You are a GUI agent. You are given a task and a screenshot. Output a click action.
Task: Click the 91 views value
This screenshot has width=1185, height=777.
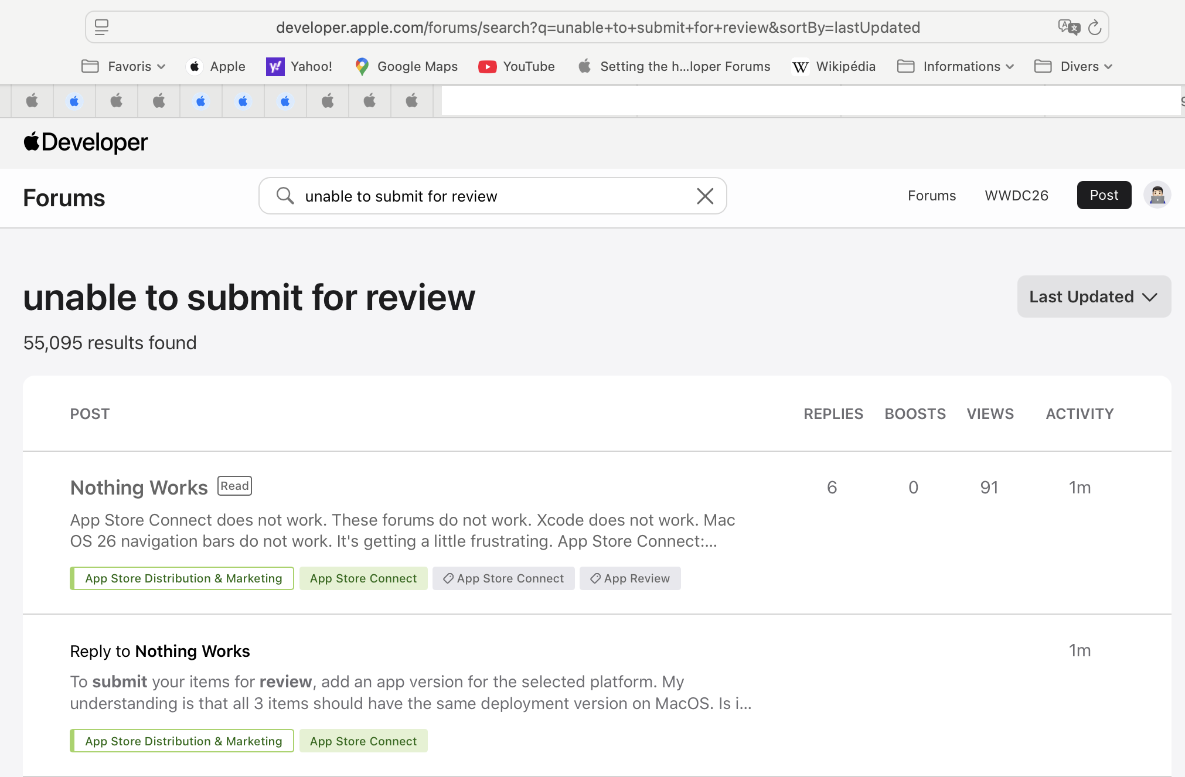[989, 488]
